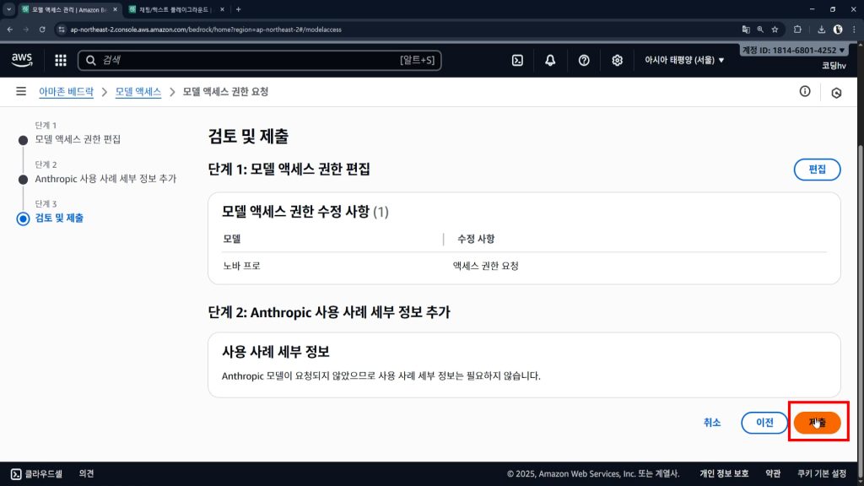Open the 개인 정보 보호 footer link

pos(723,474)
